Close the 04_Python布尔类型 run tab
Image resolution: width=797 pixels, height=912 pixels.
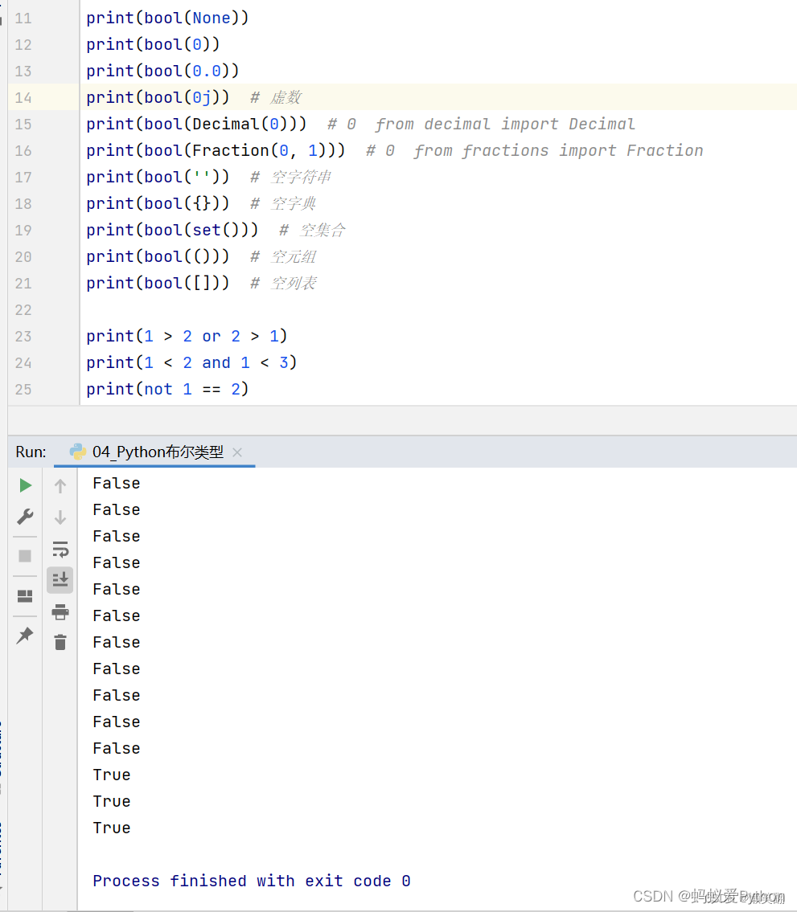pos(237,452)
